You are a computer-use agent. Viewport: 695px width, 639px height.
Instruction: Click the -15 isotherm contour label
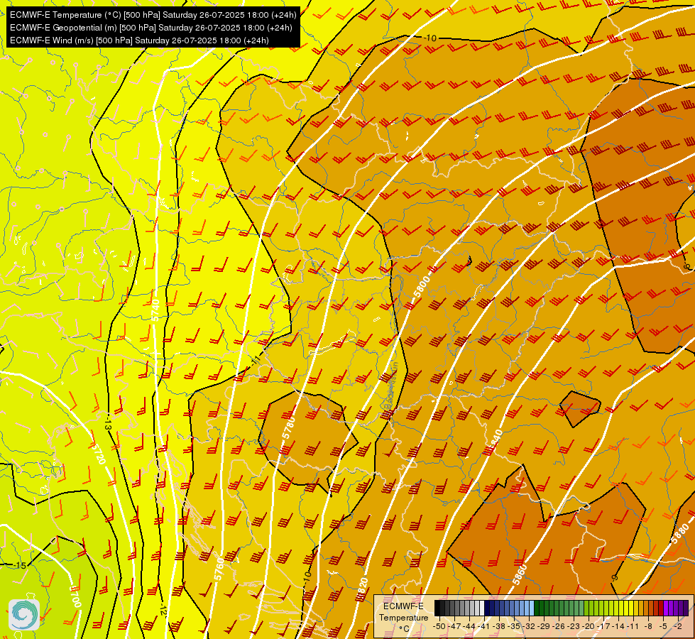pyautogui.click(x=20, y=565)
